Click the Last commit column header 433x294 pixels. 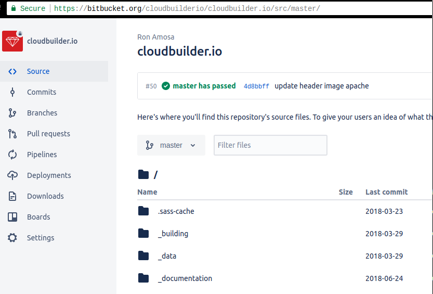coord(387,192)
